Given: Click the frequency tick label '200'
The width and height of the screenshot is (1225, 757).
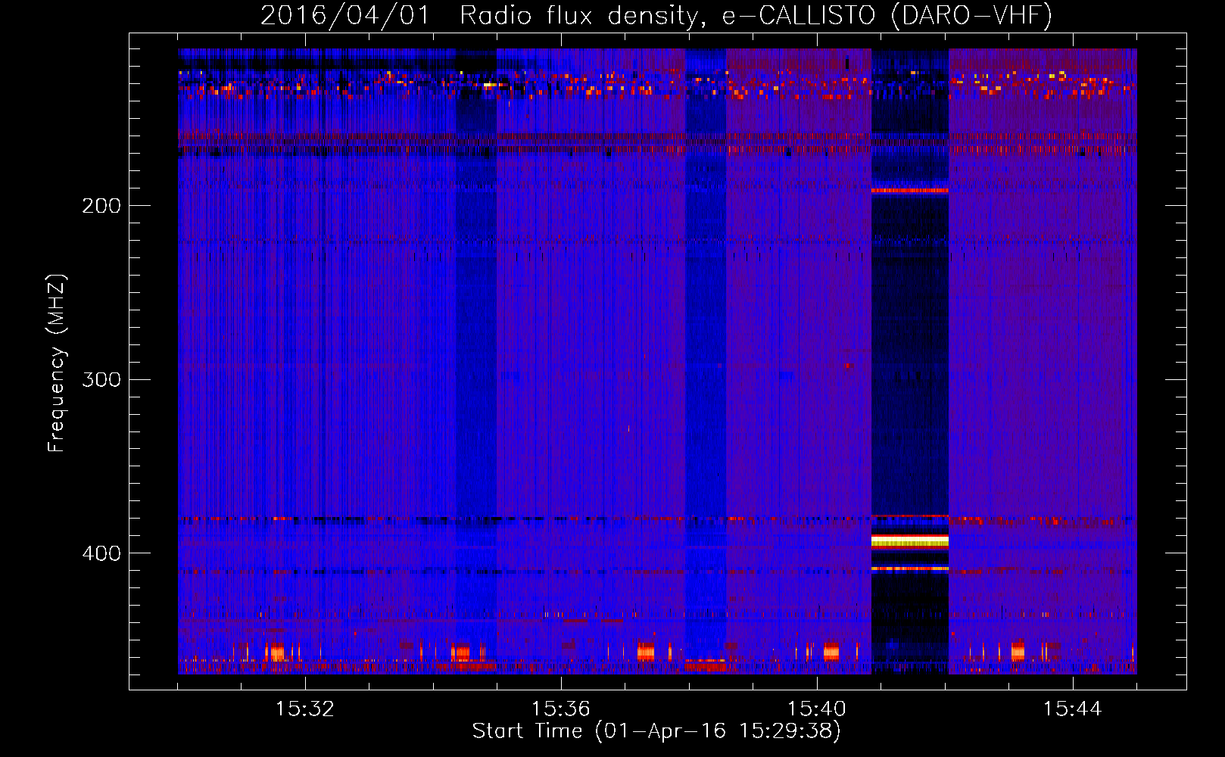Looking at the screenshot, I should pos(101,206).
